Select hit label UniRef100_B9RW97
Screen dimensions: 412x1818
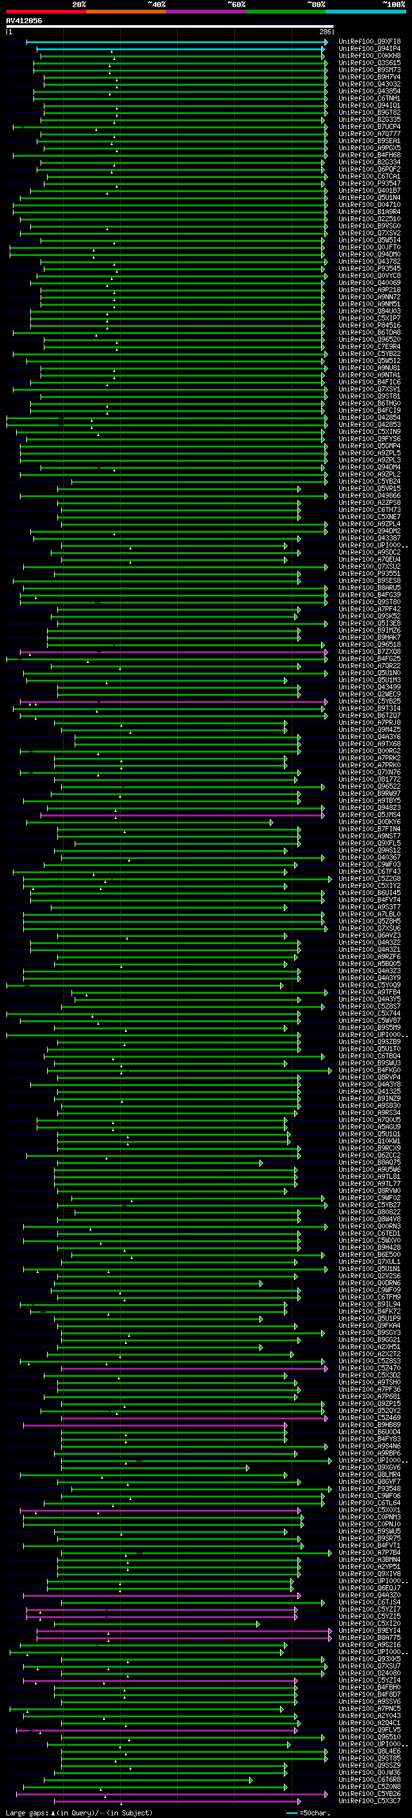click(370, 793)
